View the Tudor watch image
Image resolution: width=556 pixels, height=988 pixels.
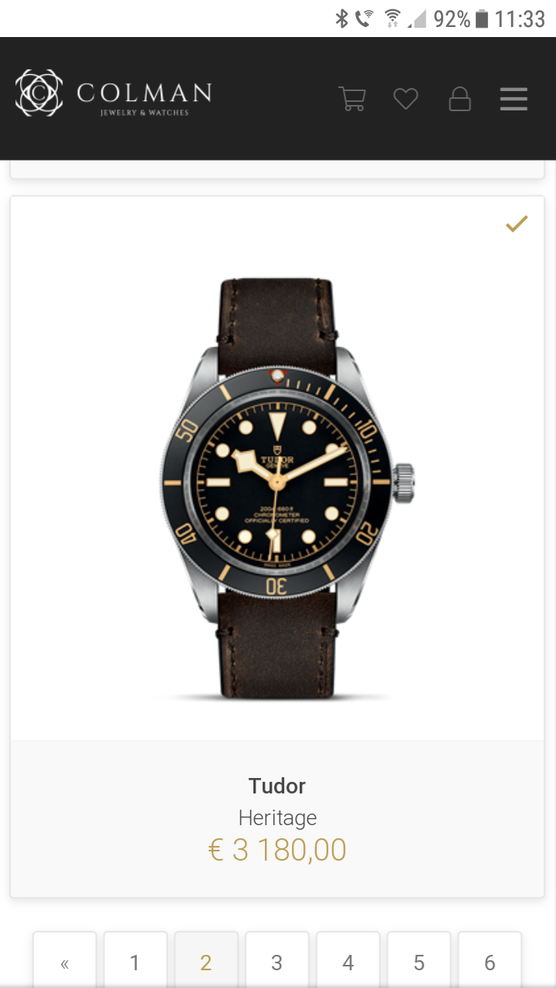[x=277, y=488]
